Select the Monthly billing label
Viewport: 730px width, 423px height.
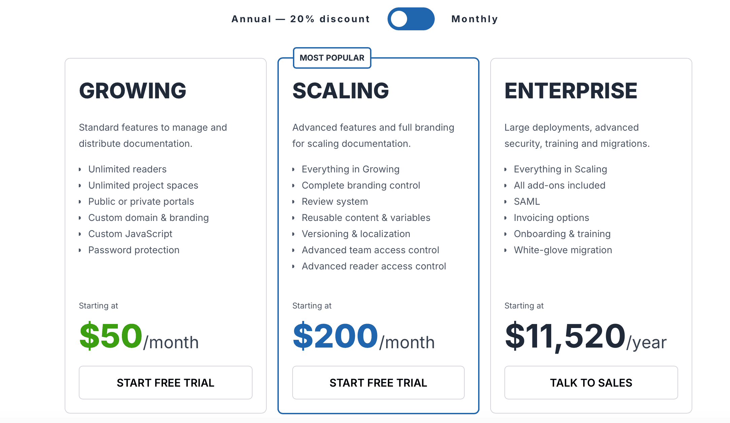[x=474, y=19]
